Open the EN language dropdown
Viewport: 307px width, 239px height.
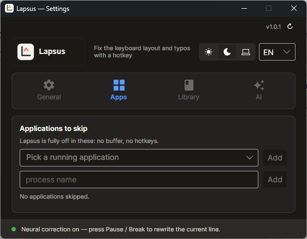tap(277, 52)
